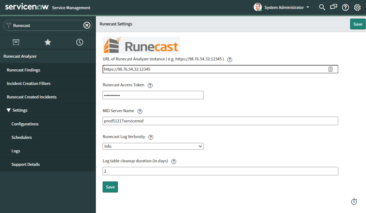Open the Schedulers settings page
The height and width of the screenshot is (213, 366).
pos(22,138)
